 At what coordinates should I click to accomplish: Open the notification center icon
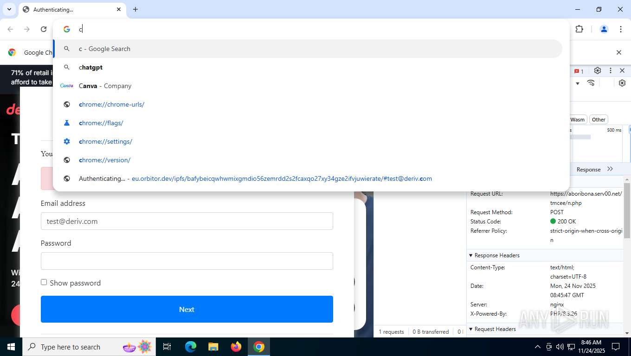[616, 347]
